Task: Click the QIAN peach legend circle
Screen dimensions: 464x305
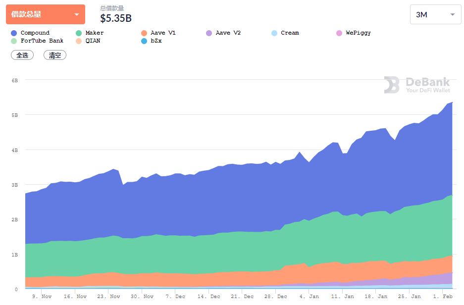Action: pos(79,41)
